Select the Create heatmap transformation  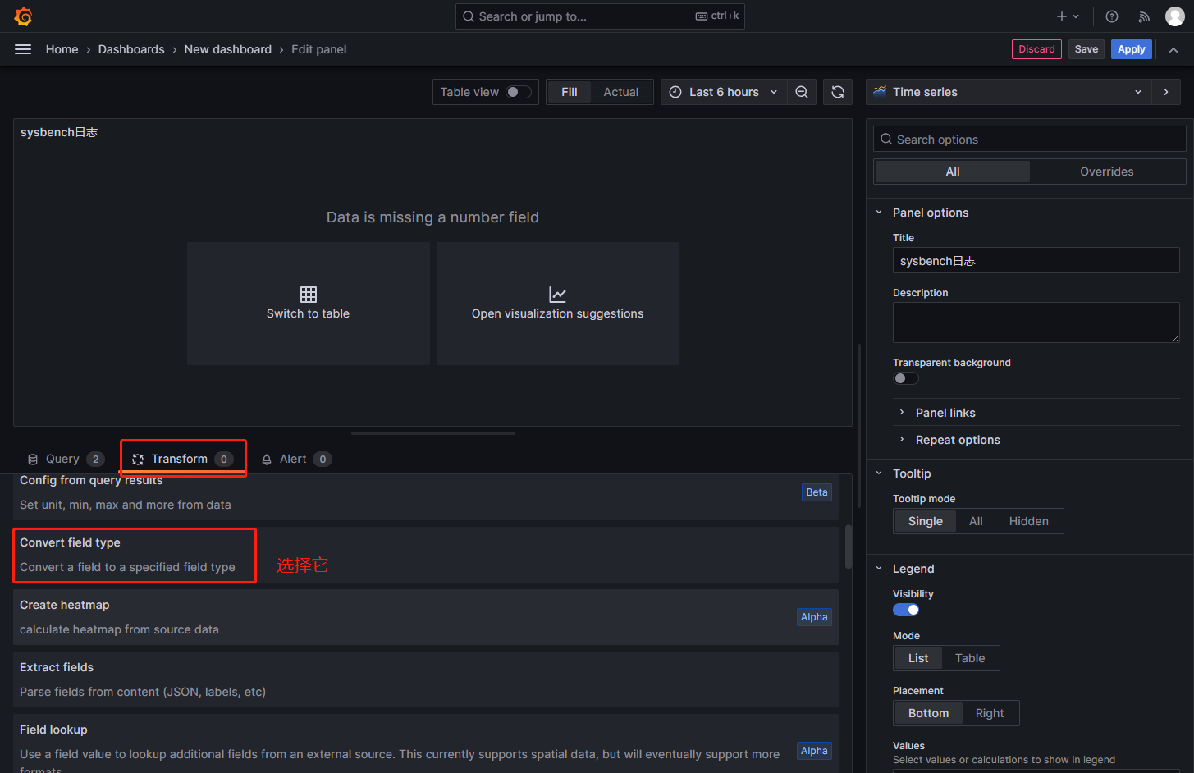coord(426,617)
